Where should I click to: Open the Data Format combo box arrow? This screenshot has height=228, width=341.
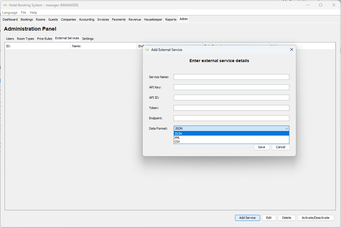click(286, 128)
